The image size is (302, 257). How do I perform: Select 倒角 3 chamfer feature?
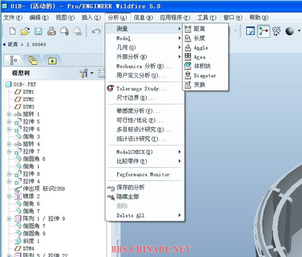27,136
